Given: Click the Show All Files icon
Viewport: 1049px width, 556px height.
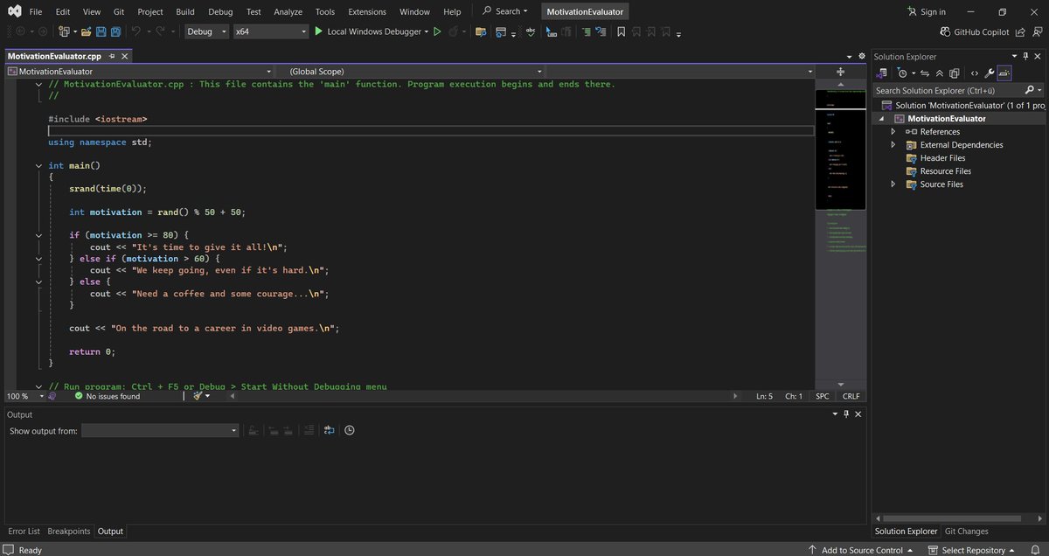Looking at the screenshot, I should 955,73.
